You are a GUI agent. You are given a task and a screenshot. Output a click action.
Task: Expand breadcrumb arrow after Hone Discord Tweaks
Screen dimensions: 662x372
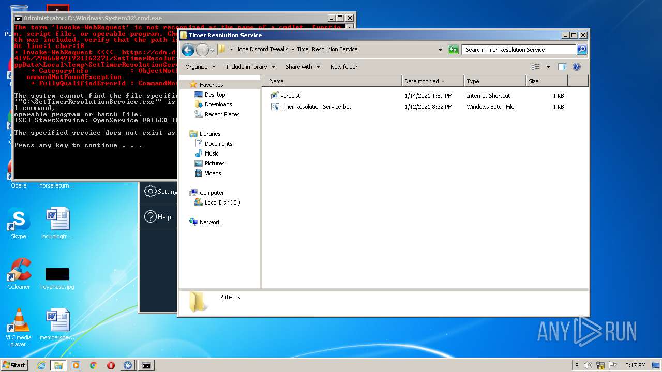(293, 50)
